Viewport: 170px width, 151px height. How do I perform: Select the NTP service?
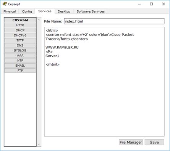pos(20,61)
